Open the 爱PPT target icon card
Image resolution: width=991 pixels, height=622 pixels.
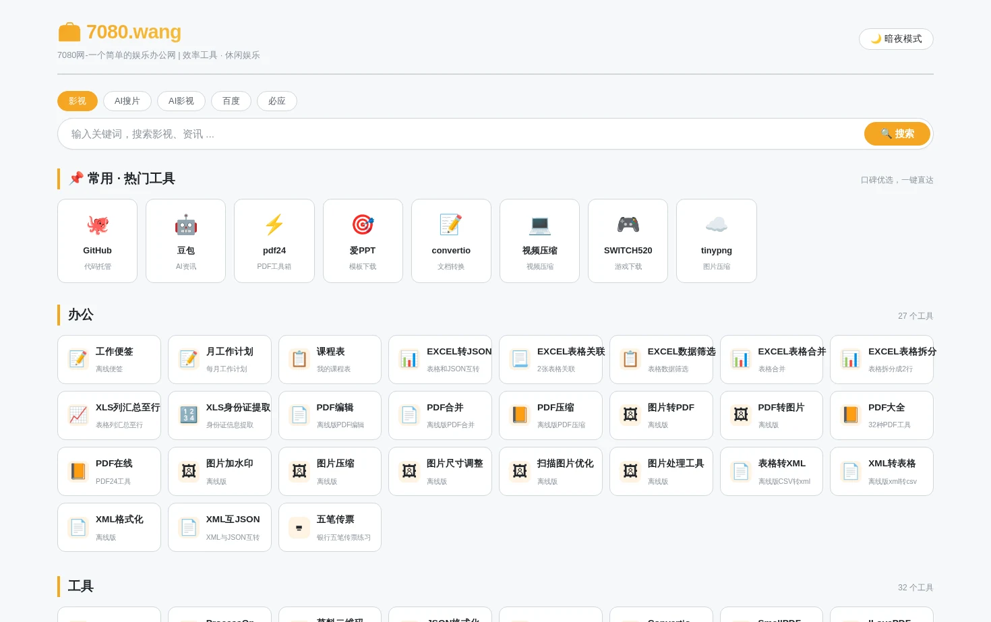tap(363, 241)
